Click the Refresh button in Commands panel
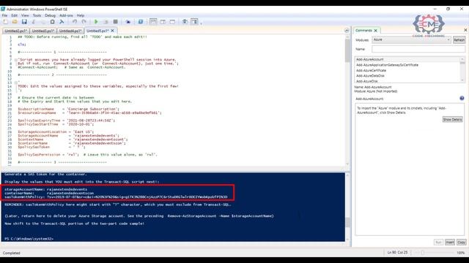469x263 pixels. [x=459, y=40]
